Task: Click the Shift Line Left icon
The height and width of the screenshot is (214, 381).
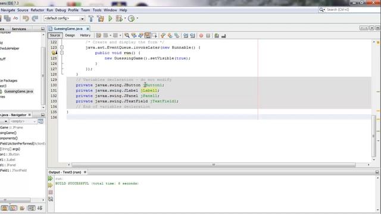Action: (x=186, y=36)
